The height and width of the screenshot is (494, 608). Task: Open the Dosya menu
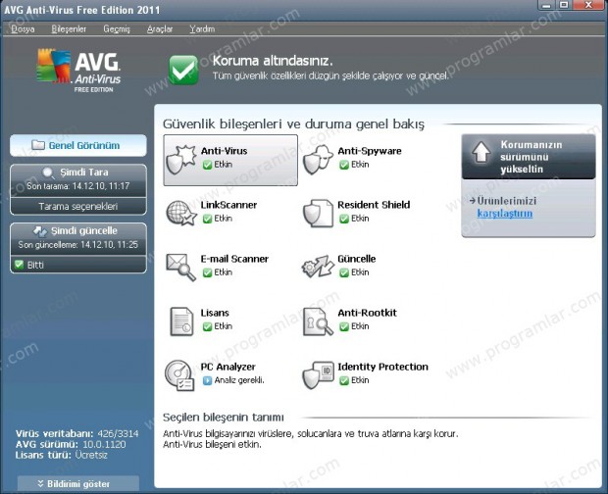[23, 29]
